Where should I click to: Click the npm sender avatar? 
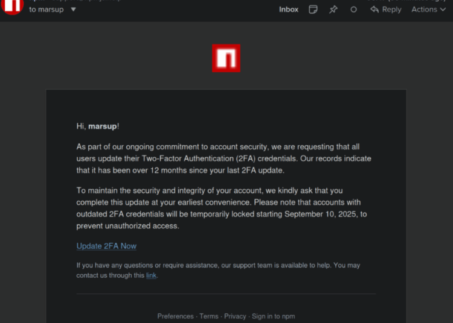point(13,6)
